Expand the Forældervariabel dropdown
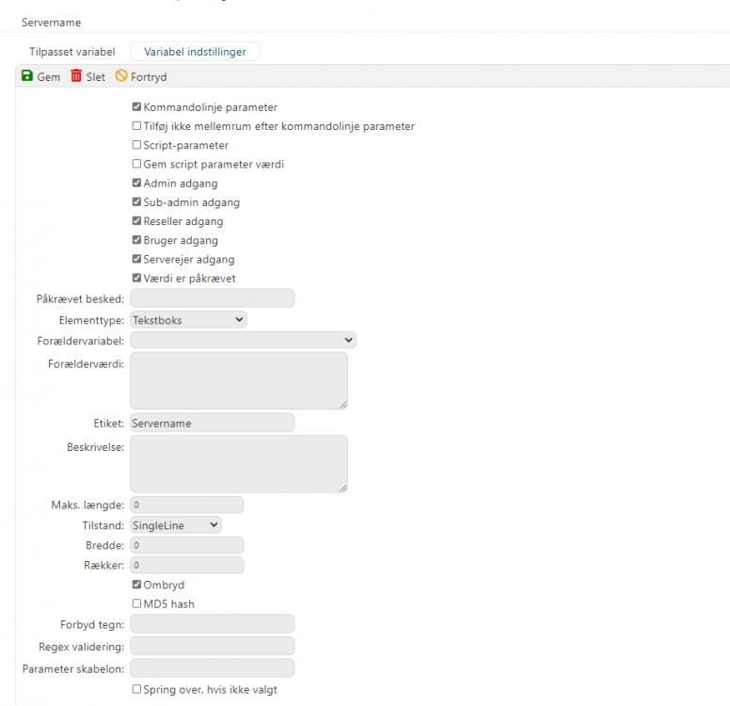Screen dimensions: 730x706 tap(243, 340)
